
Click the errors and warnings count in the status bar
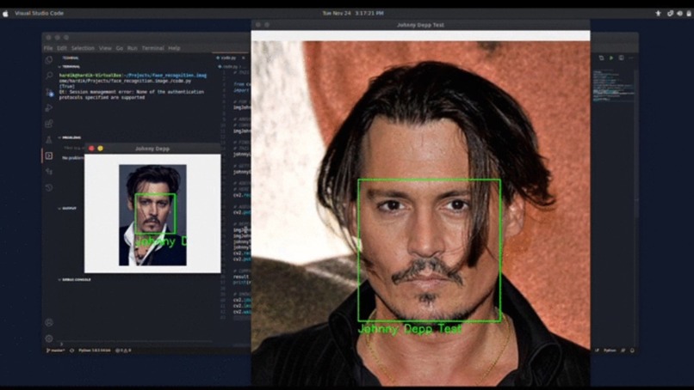(x=123, y=350)
